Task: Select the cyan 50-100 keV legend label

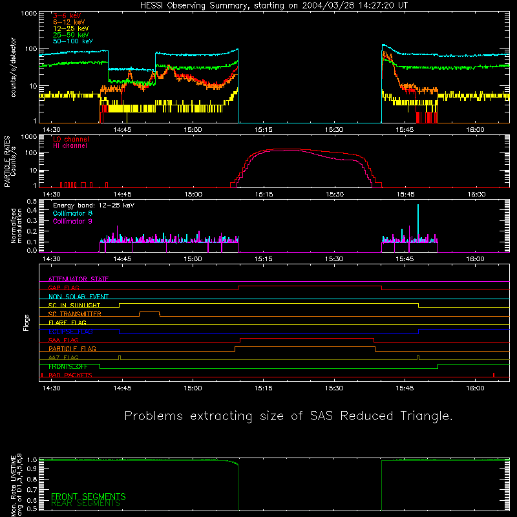Action: point(73,41)
